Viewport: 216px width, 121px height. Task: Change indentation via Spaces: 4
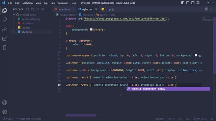161,119
